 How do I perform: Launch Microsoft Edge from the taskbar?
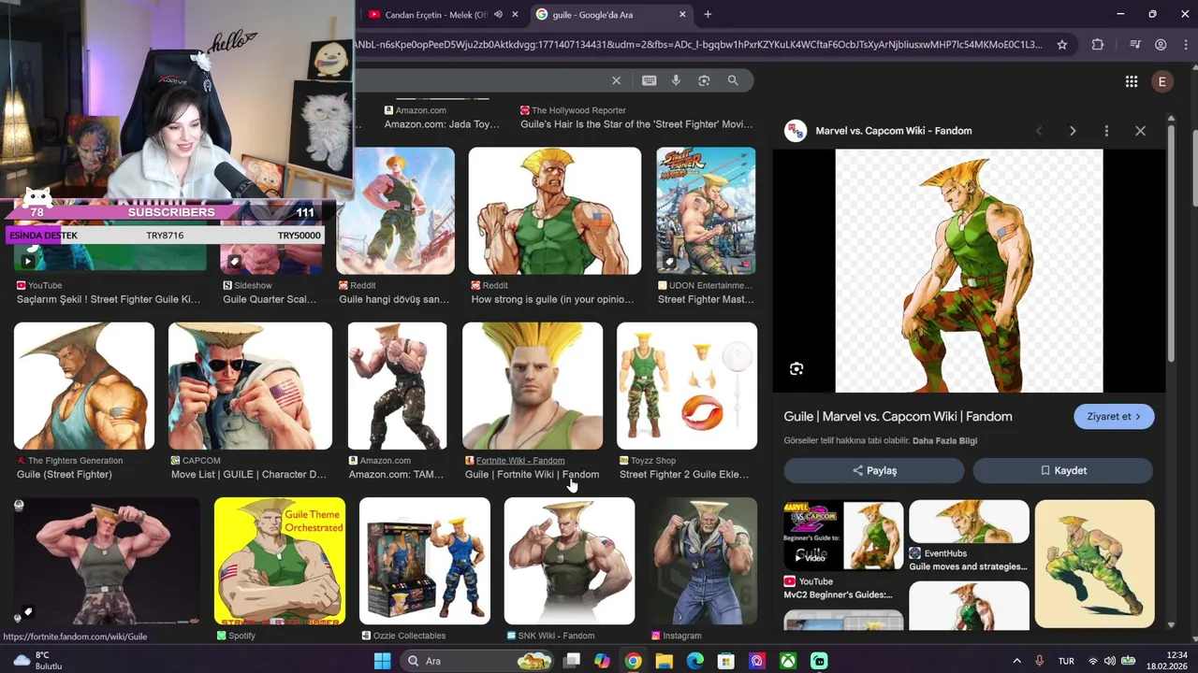[x=694, y=661]
